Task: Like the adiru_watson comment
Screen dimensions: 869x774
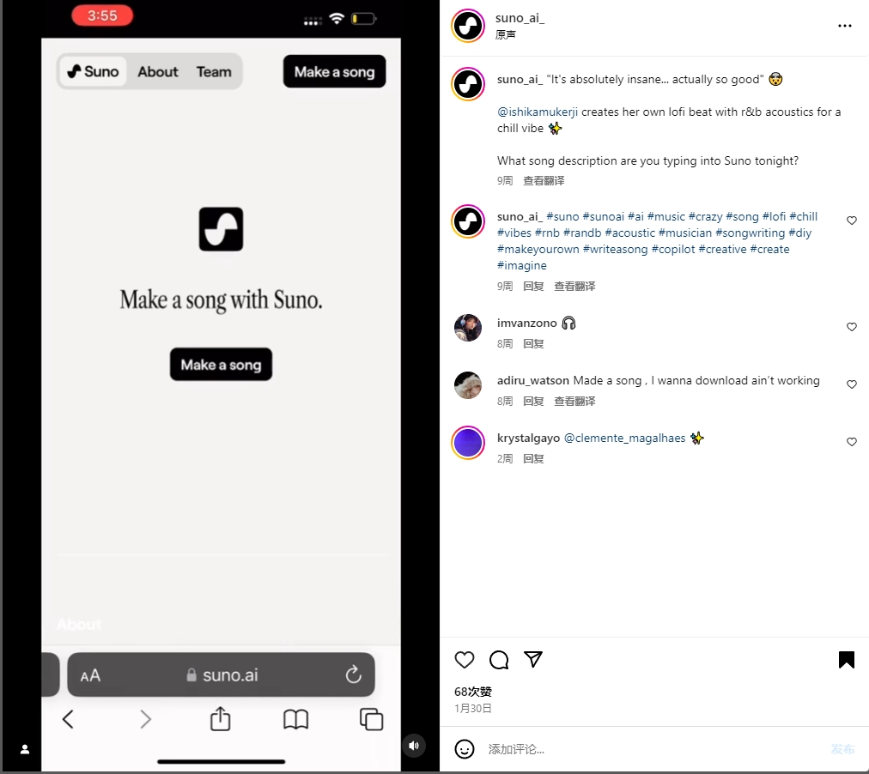Action: coord(851,384)
